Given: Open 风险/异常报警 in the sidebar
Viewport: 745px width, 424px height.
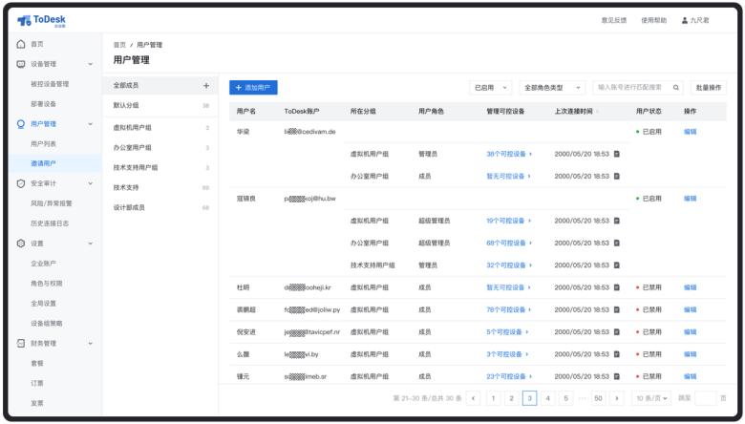Looking at the screenshot, I should [51, 203].
